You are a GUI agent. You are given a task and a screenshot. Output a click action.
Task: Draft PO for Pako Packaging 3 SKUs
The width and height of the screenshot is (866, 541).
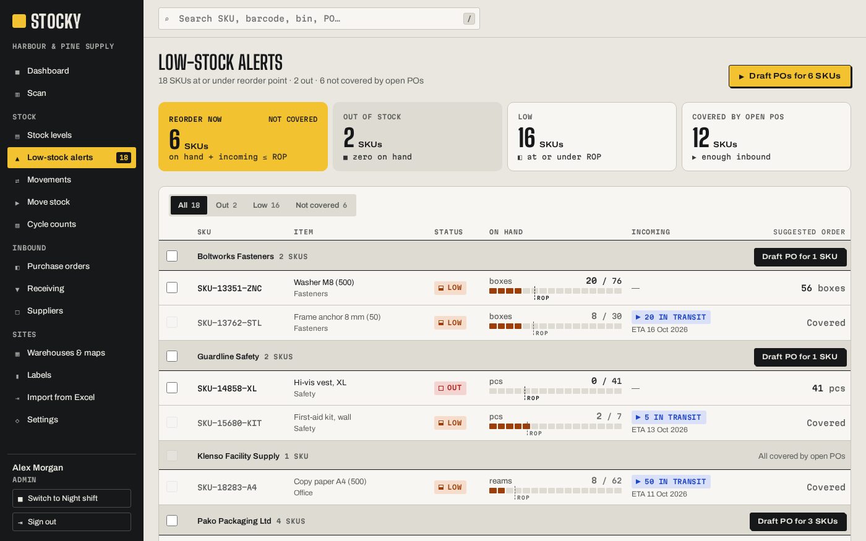(x=798, y=521)
